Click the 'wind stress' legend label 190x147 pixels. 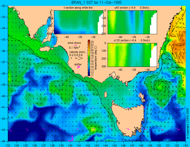pos(74,43)
